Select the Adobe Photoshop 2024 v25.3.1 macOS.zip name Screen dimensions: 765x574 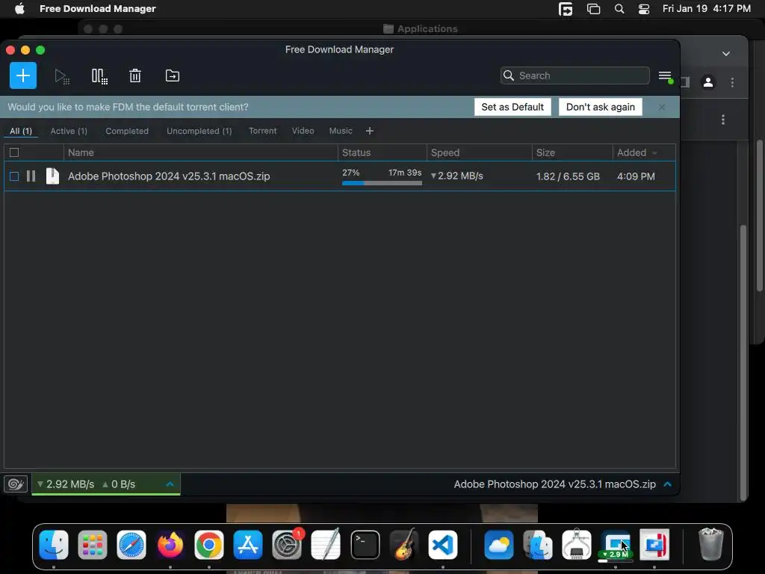(169, 176)
